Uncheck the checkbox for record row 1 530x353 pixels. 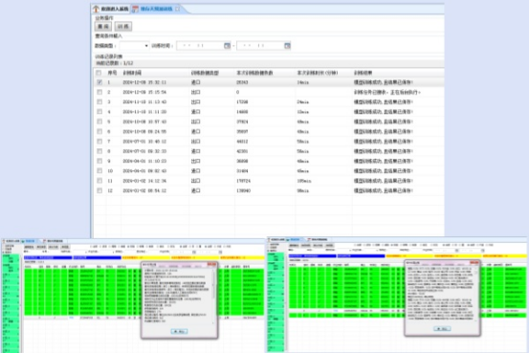pos(99,82)
